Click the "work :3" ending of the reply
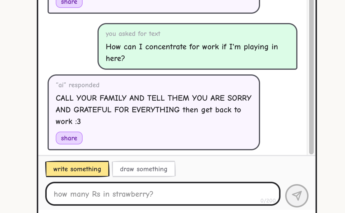Image resolution: width=345 pixels, height=213 pixels. [68, 122]
